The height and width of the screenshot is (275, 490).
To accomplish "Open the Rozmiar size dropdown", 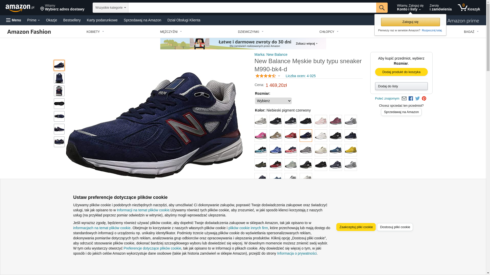I will [x=273, y=101].
